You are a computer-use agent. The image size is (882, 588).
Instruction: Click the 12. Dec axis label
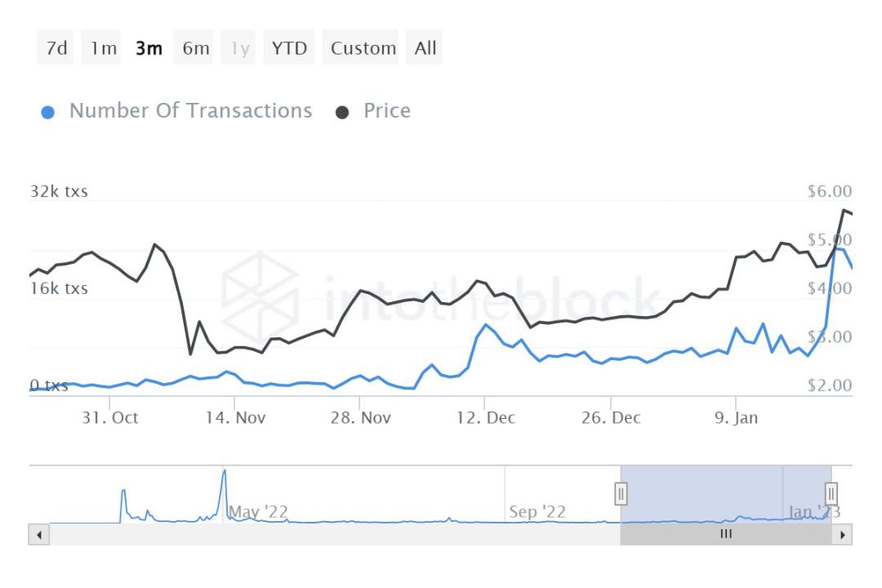click(x=486, y=418)
